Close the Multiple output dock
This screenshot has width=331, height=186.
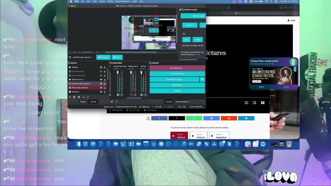(x=180, y=10)
